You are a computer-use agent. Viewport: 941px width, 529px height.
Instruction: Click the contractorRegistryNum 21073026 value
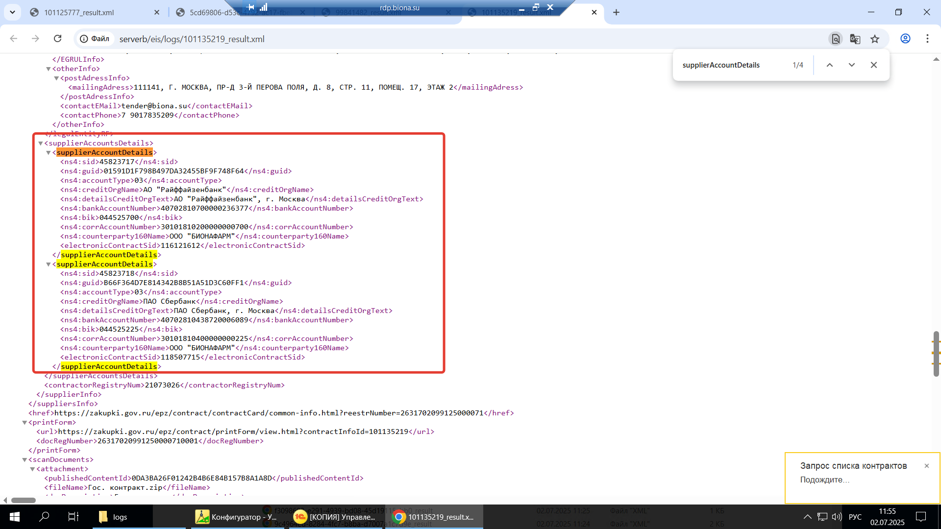[162, 385]
